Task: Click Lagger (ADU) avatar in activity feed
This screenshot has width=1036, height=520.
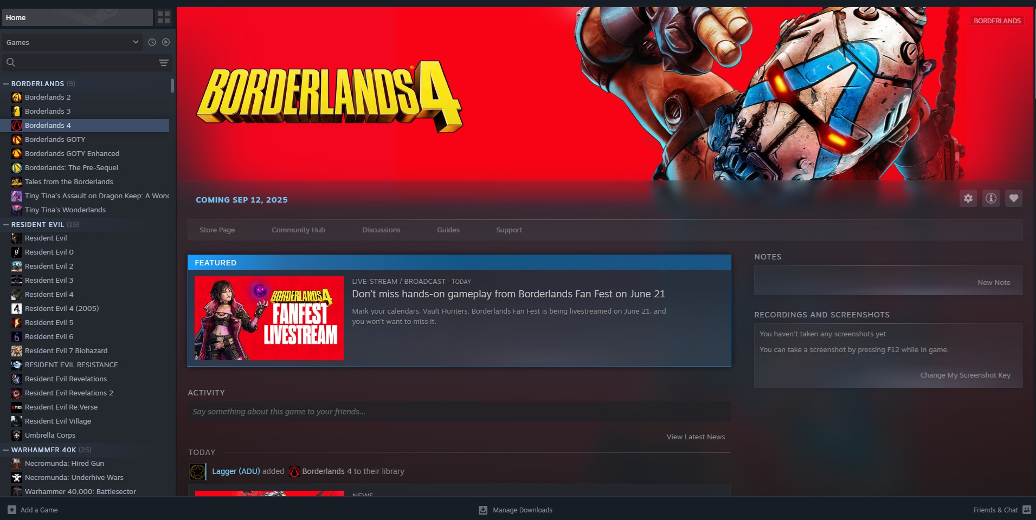Action: coord(198,471)
